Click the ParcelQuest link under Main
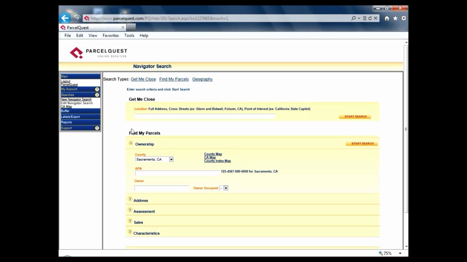Image resolution: width=467 pixels, height=262 pixels. pos(69,85)
